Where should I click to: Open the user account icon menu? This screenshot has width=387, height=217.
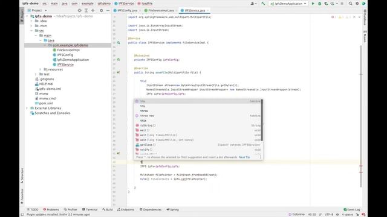click(x=253, y=4)
